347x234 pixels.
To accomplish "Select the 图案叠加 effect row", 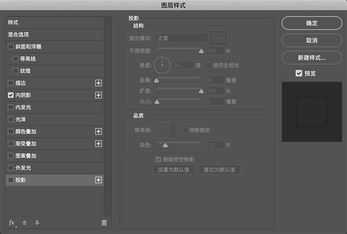I will 55,156.
